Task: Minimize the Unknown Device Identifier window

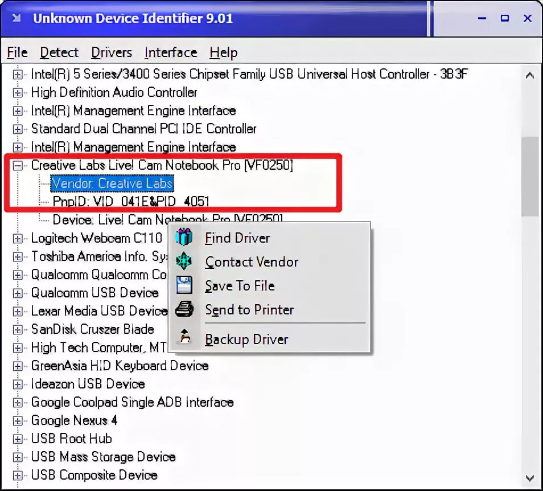Action: (x=482, y=18)
